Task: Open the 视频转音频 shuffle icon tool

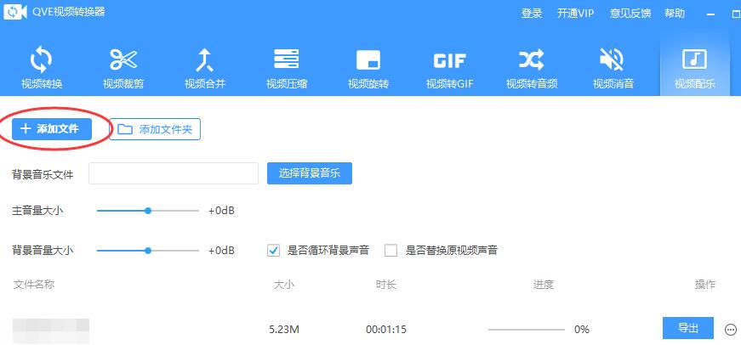Action: [x=531, y=67]
